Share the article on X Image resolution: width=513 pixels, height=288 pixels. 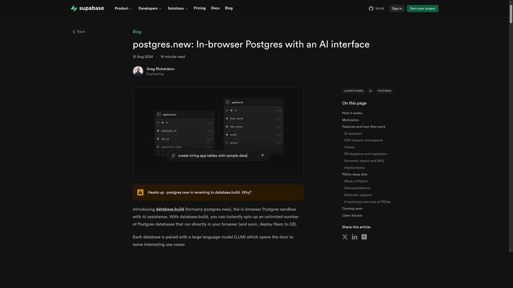345,236
